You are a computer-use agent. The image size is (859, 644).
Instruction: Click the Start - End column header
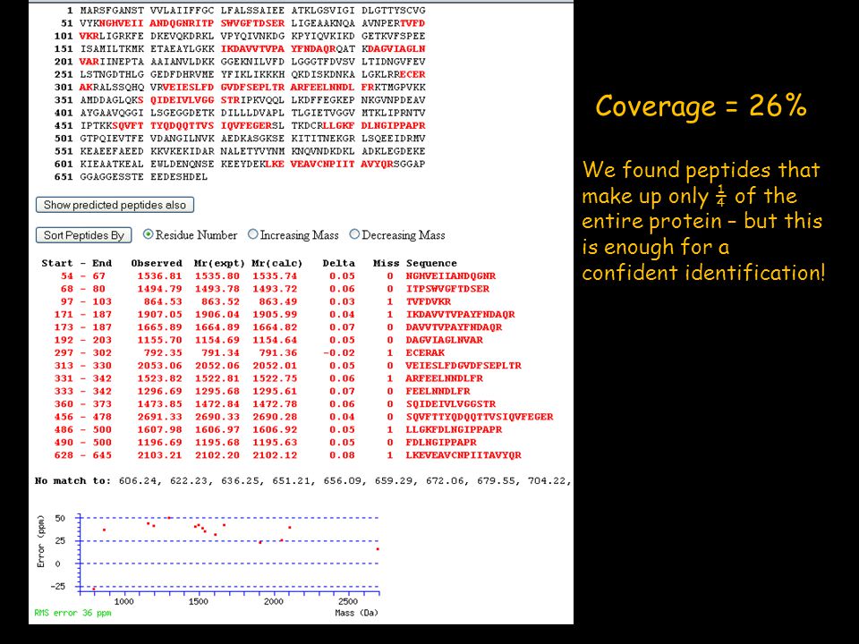(77, 263)
